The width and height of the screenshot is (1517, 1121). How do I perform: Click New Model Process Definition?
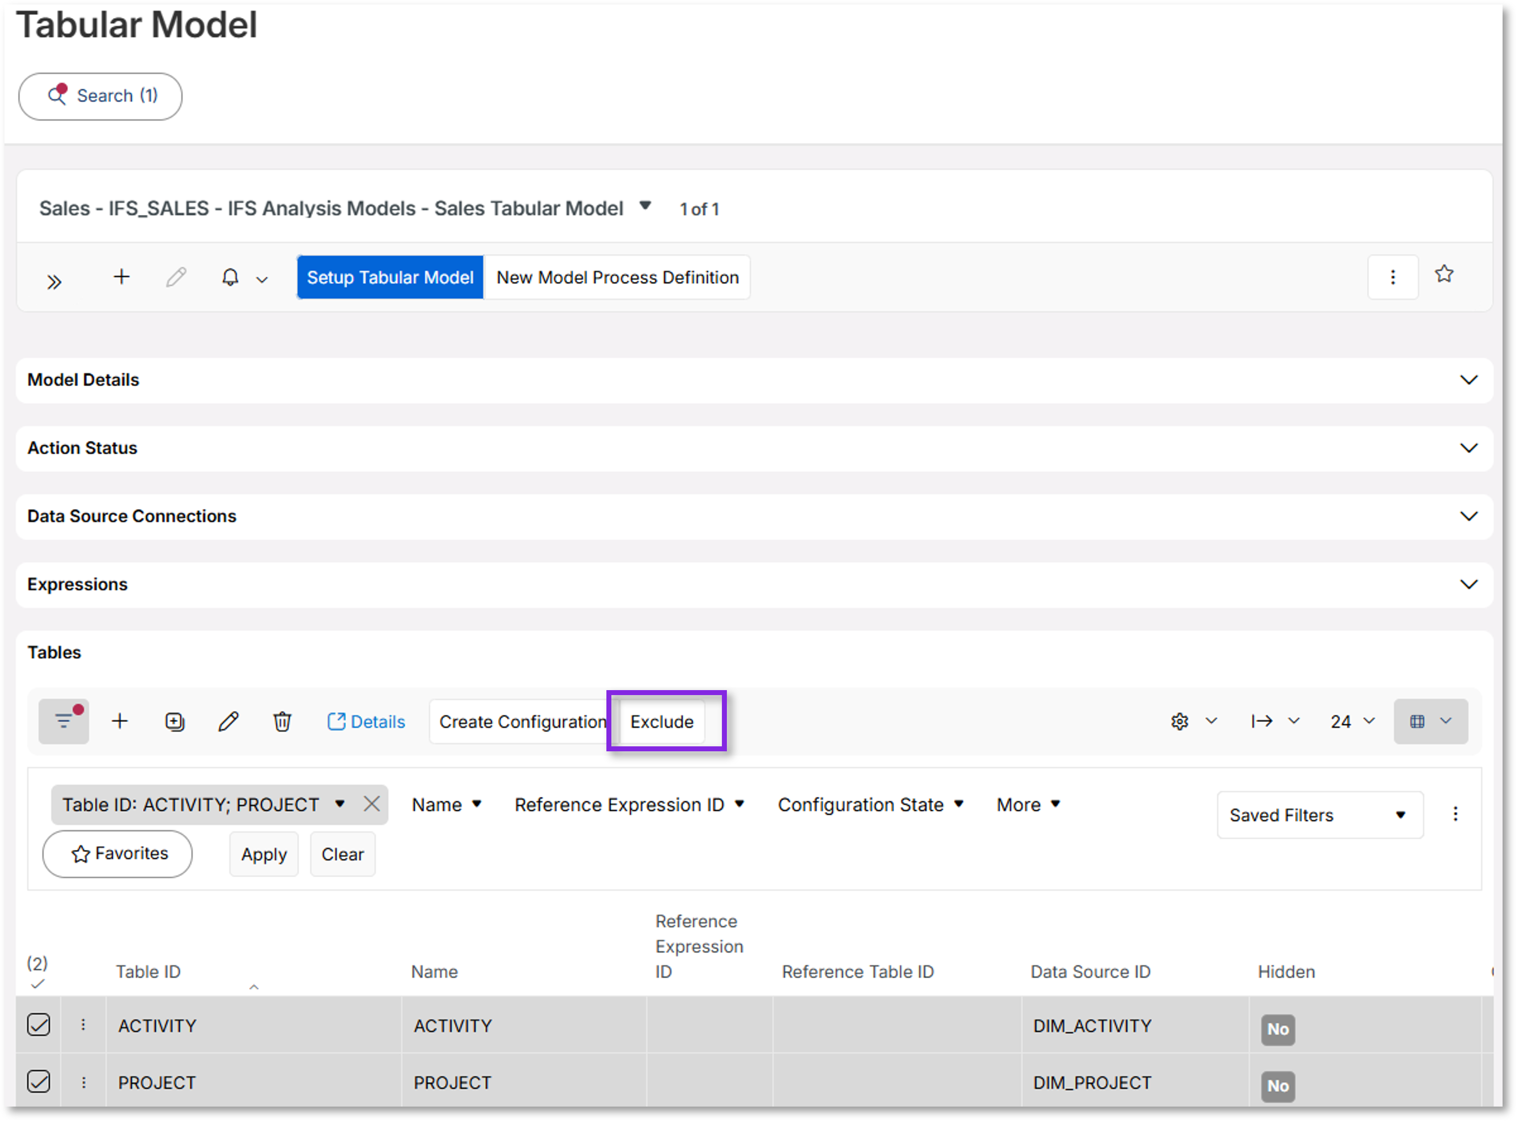tap(617, 278)
